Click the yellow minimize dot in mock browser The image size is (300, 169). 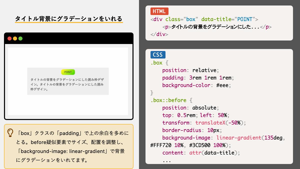(x=15, y=38)
